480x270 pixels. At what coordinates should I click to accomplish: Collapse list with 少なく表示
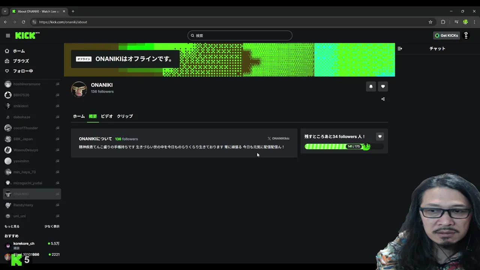coord(52,226)
